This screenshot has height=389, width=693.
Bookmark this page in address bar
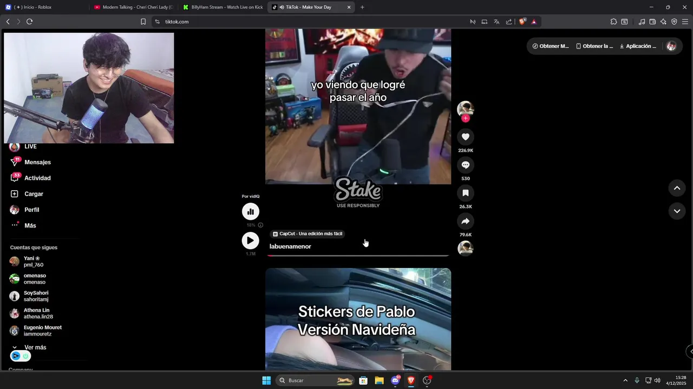[143, 22]
